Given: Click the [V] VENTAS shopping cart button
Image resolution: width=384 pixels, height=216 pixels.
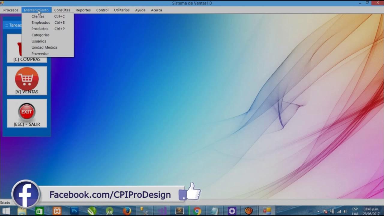Looking at the screenshot, I should coord(27,81).
